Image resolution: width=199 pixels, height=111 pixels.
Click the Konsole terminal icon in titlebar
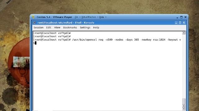pos(35,23)
